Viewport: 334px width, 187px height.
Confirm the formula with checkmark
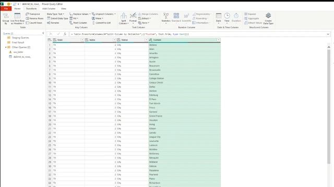coord(58,34)
